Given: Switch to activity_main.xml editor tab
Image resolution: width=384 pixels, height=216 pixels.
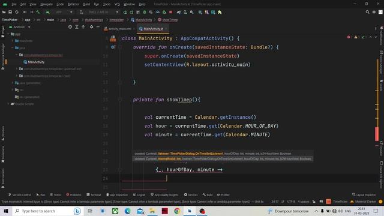Looking at the screenshot, I should pos(119,29).
